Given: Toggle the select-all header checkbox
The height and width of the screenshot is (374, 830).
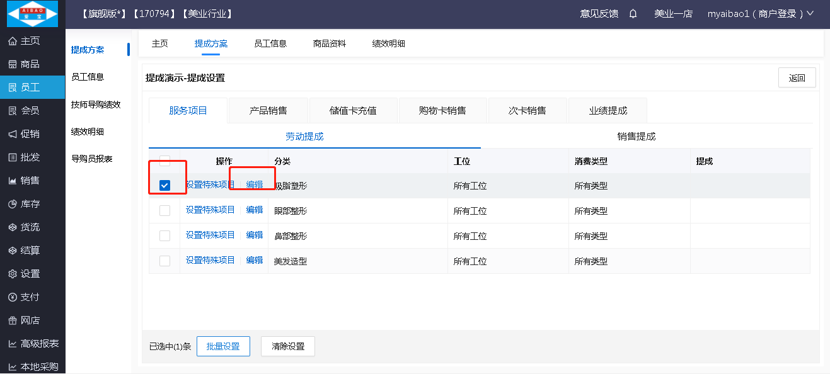Looking at the screenshot, I should (164, 161).
